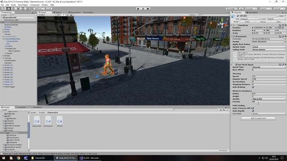Open the Window menu
Screen dimensions: 287x161
tap(45, 5)
